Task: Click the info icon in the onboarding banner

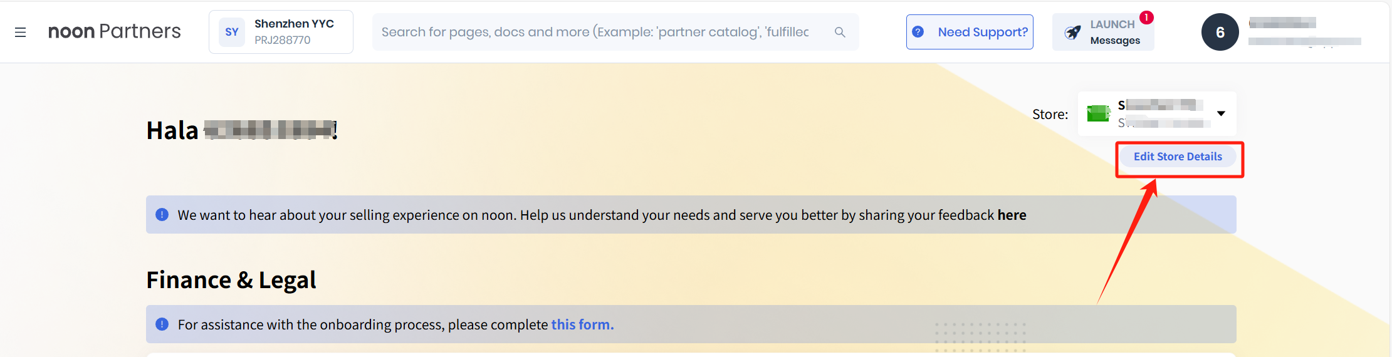Action: coord(162,324)
